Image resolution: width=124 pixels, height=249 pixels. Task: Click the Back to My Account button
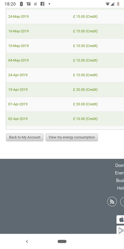(25, 137)
